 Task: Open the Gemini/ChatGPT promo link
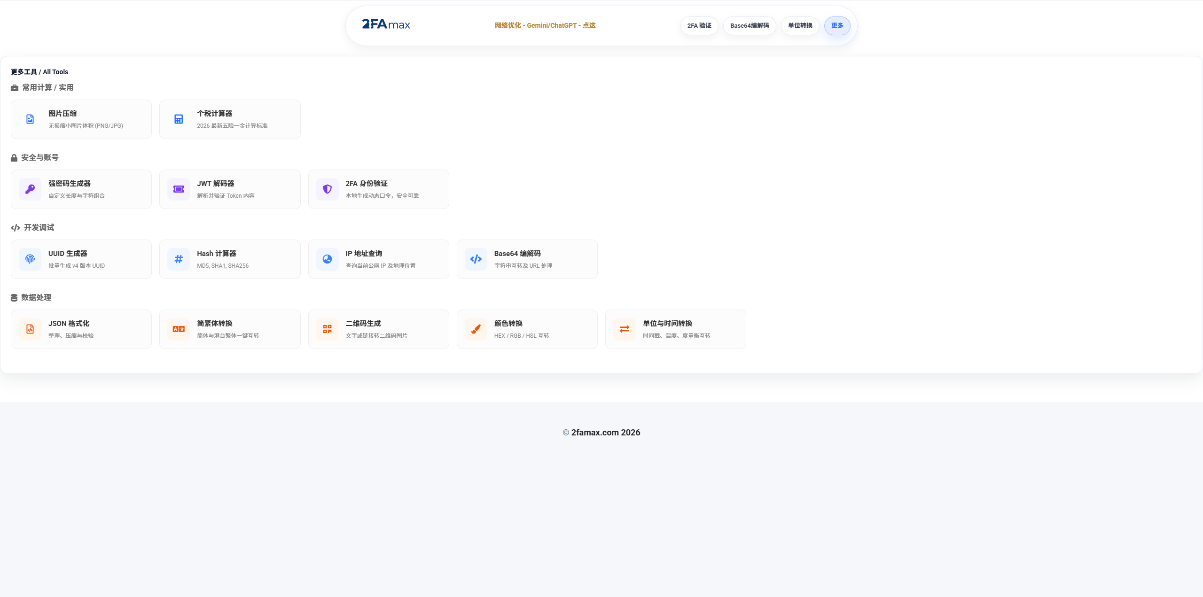[545, 25]
